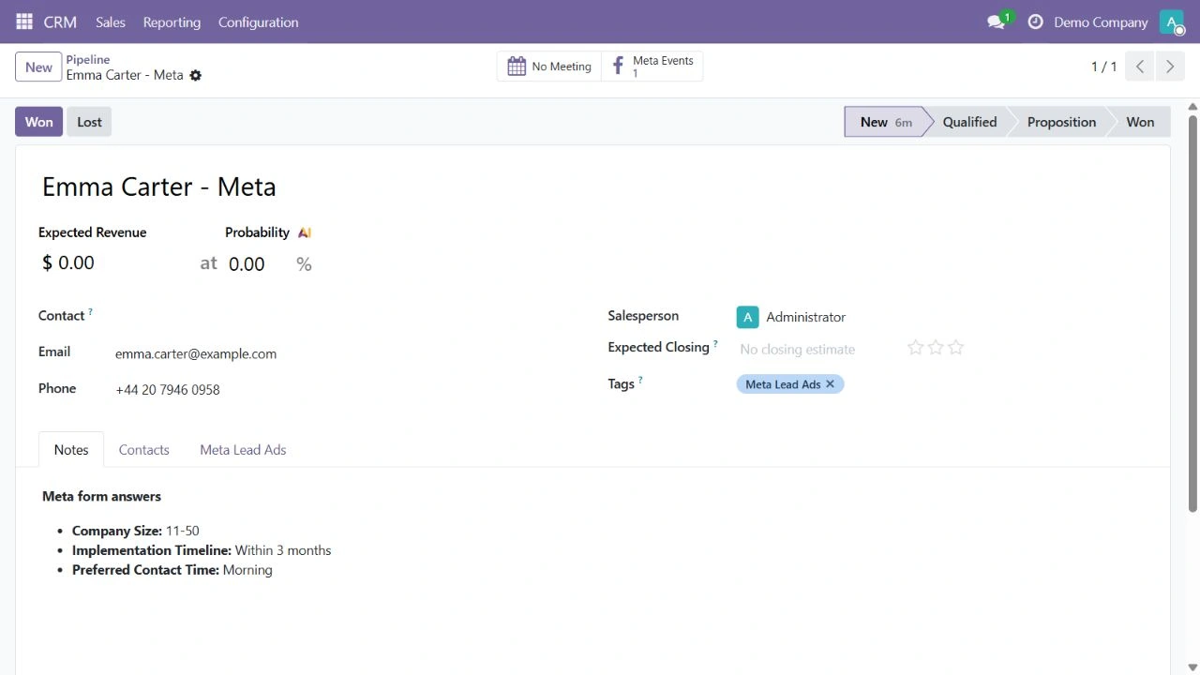Switch to the Notes tab
The image size is (1200, 675).
pyautogui.click(x=71, y=450)
